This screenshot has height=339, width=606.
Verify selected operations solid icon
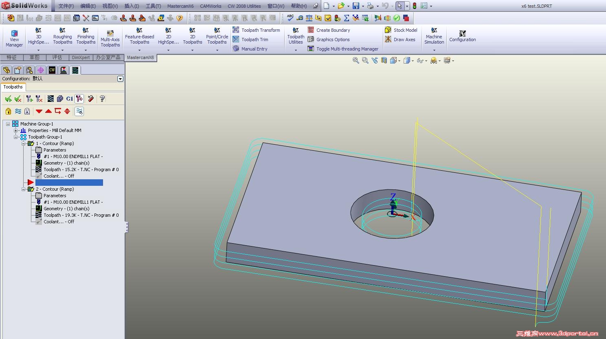60,99
